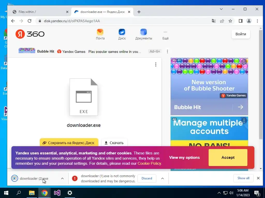Click View my options for cookies

coord(184,158)
